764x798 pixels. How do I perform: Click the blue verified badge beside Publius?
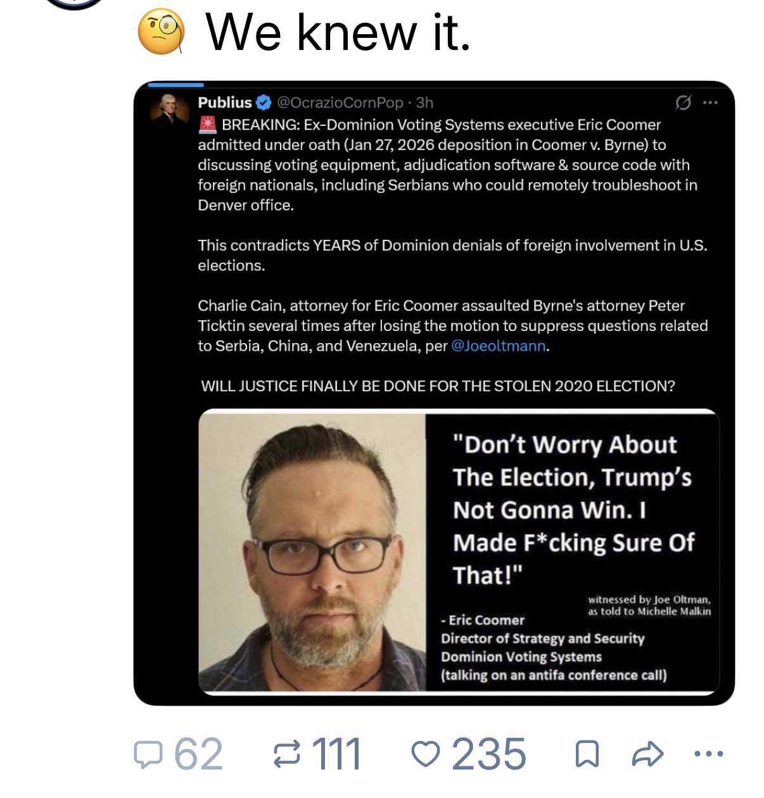(x=264, y=103)
